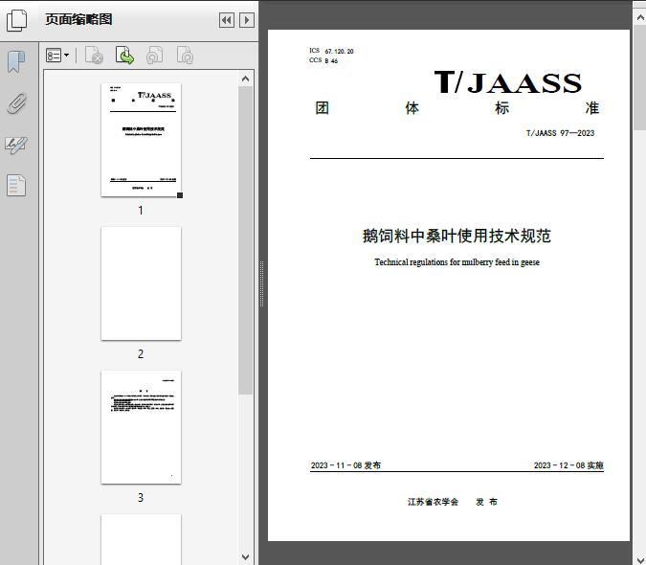Open the attachments paperclip panel
Screen dimensions: 646x565
click(17, 103)
